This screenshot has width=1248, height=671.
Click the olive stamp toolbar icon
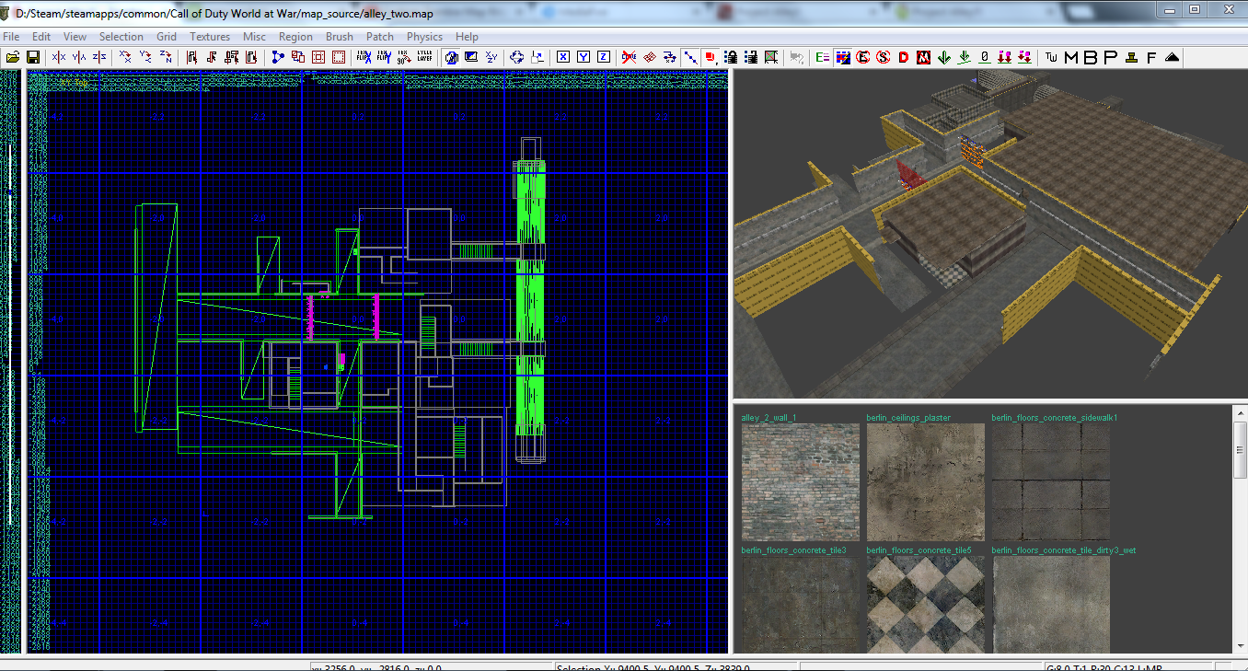1130,57
